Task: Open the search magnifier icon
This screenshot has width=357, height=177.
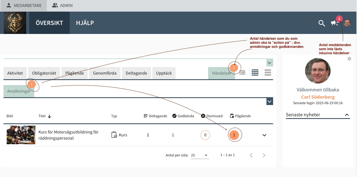Action: pos(322,23)
